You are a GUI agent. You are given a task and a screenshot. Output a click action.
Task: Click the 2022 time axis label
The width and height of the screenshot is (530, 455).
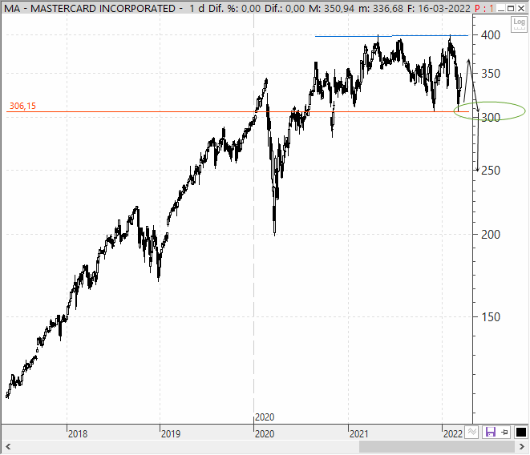[x=453, y=433]
